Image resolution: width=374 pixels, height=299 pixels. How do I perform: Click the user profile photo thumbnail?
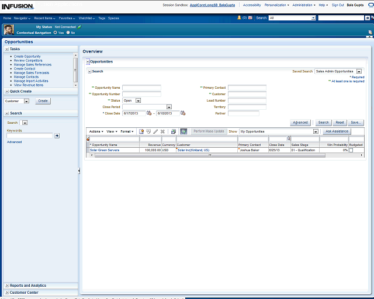8,30
